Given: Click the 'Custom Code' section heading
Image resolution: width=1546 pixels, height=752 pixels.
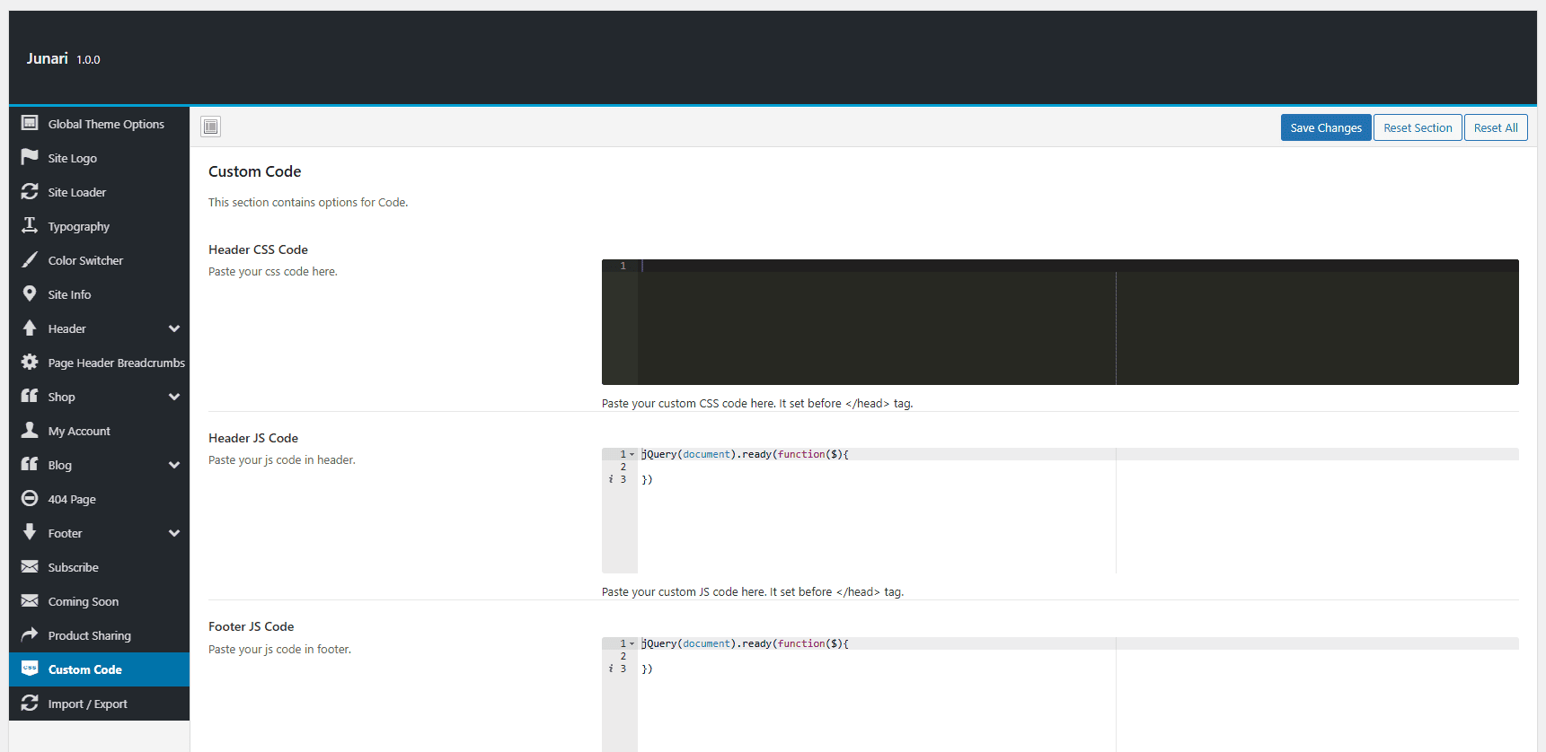Looking at the screenshot, I should coord(255,171).
